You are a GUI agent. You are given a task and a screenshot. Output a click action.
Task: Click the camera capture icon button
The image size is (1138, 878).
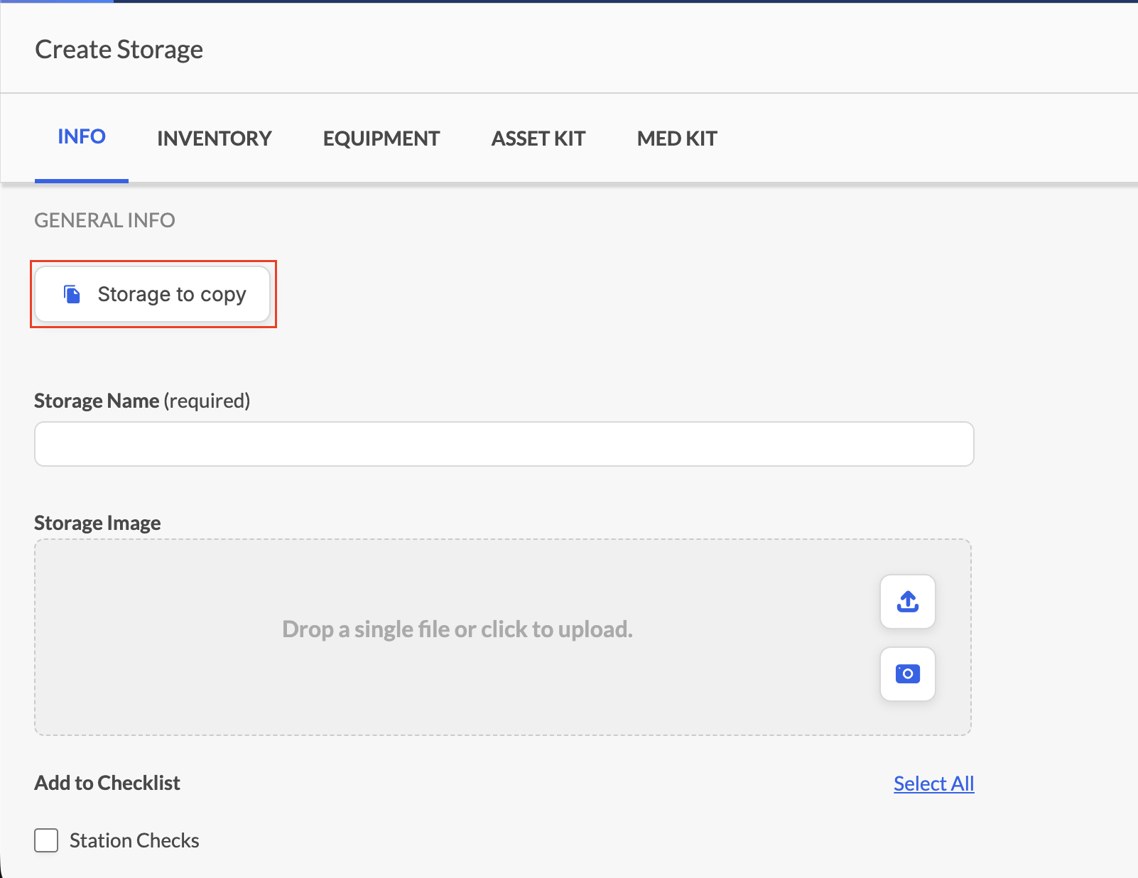[907, 673]
